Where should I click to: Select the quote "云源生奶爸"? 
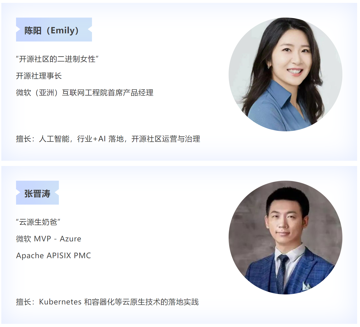(x=38, y=222)
